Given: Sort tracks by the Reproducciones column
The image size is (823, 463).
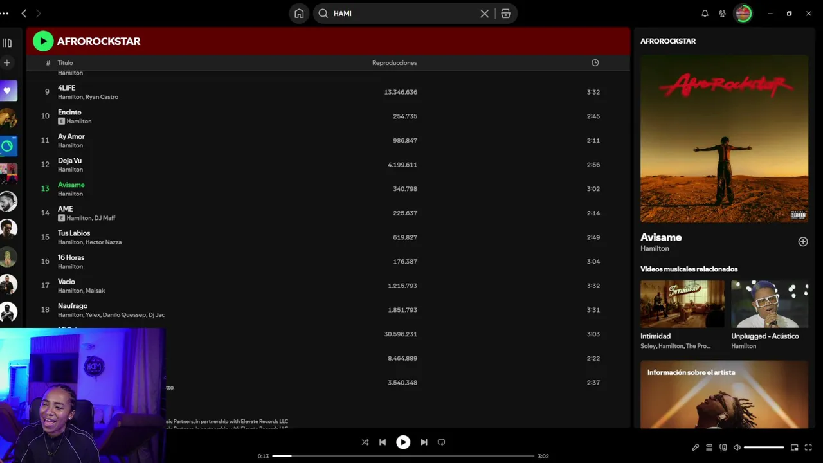Looking at the screenshot, I should point(395,63).
